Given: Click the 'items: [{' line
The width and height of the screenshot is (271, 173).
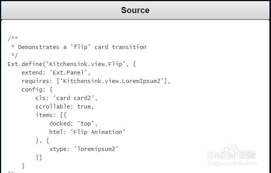Looking at the screenshot, I should point(51,115).
